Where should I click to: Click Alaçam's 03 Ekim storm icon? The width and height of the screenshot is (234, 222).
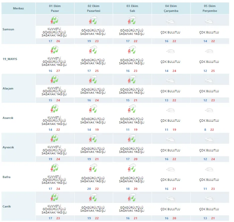132,79
